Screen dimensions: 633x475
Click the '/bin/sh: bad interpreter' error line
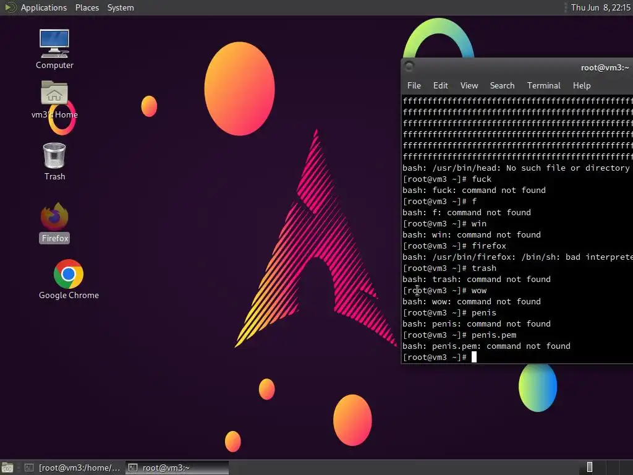(517, 257)
